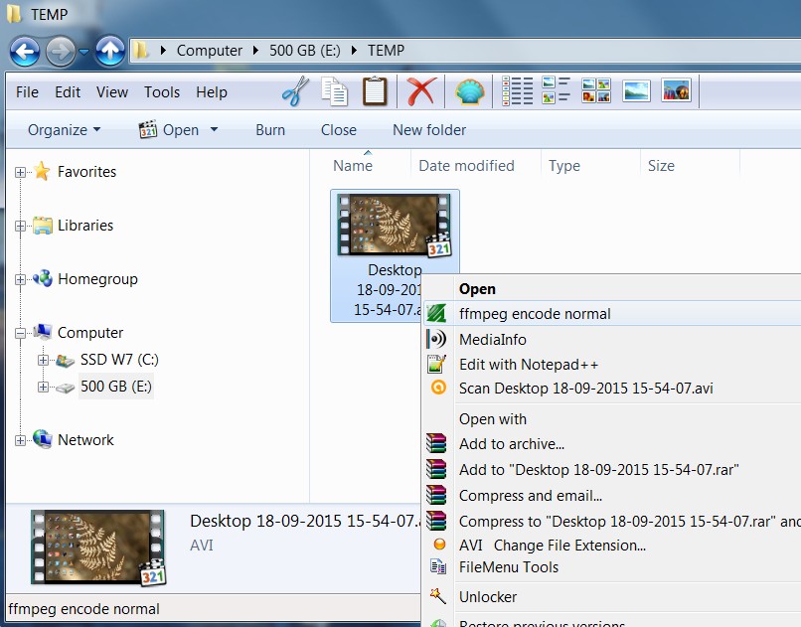This screenshot has width=801, height=627.
Task: Switch to details list view icon
Action: [x=517, y=91]
